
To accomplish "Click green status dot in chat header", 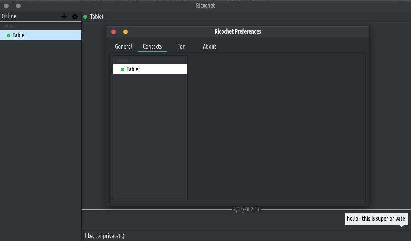I will [85, 17].
